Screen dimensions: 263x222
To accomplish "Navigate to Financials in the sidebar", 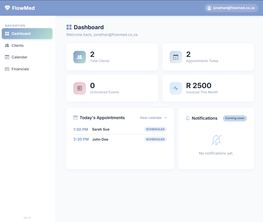I will click(x=27, y=69).
